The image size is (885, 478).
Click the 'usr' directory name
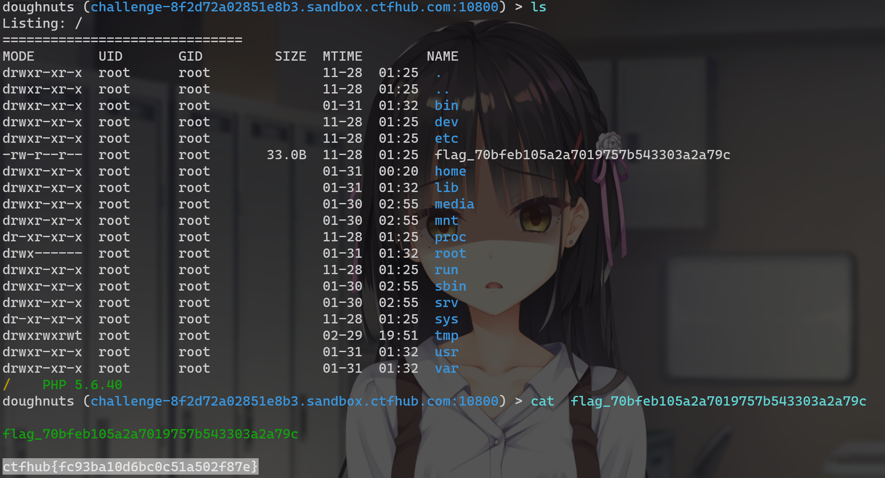coord(447,352)
